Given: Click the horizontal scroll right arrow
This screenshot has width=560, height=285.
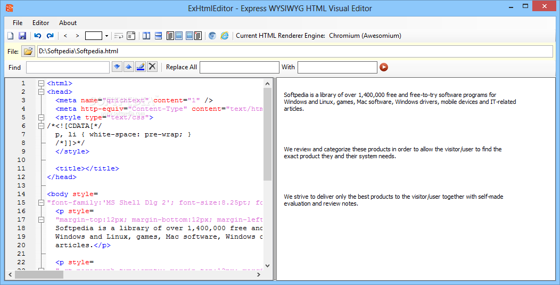Looking at the screenshot, I should (259, 275).
